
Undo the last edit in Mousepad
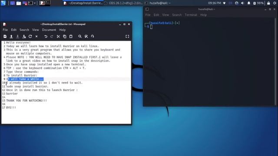46,36
